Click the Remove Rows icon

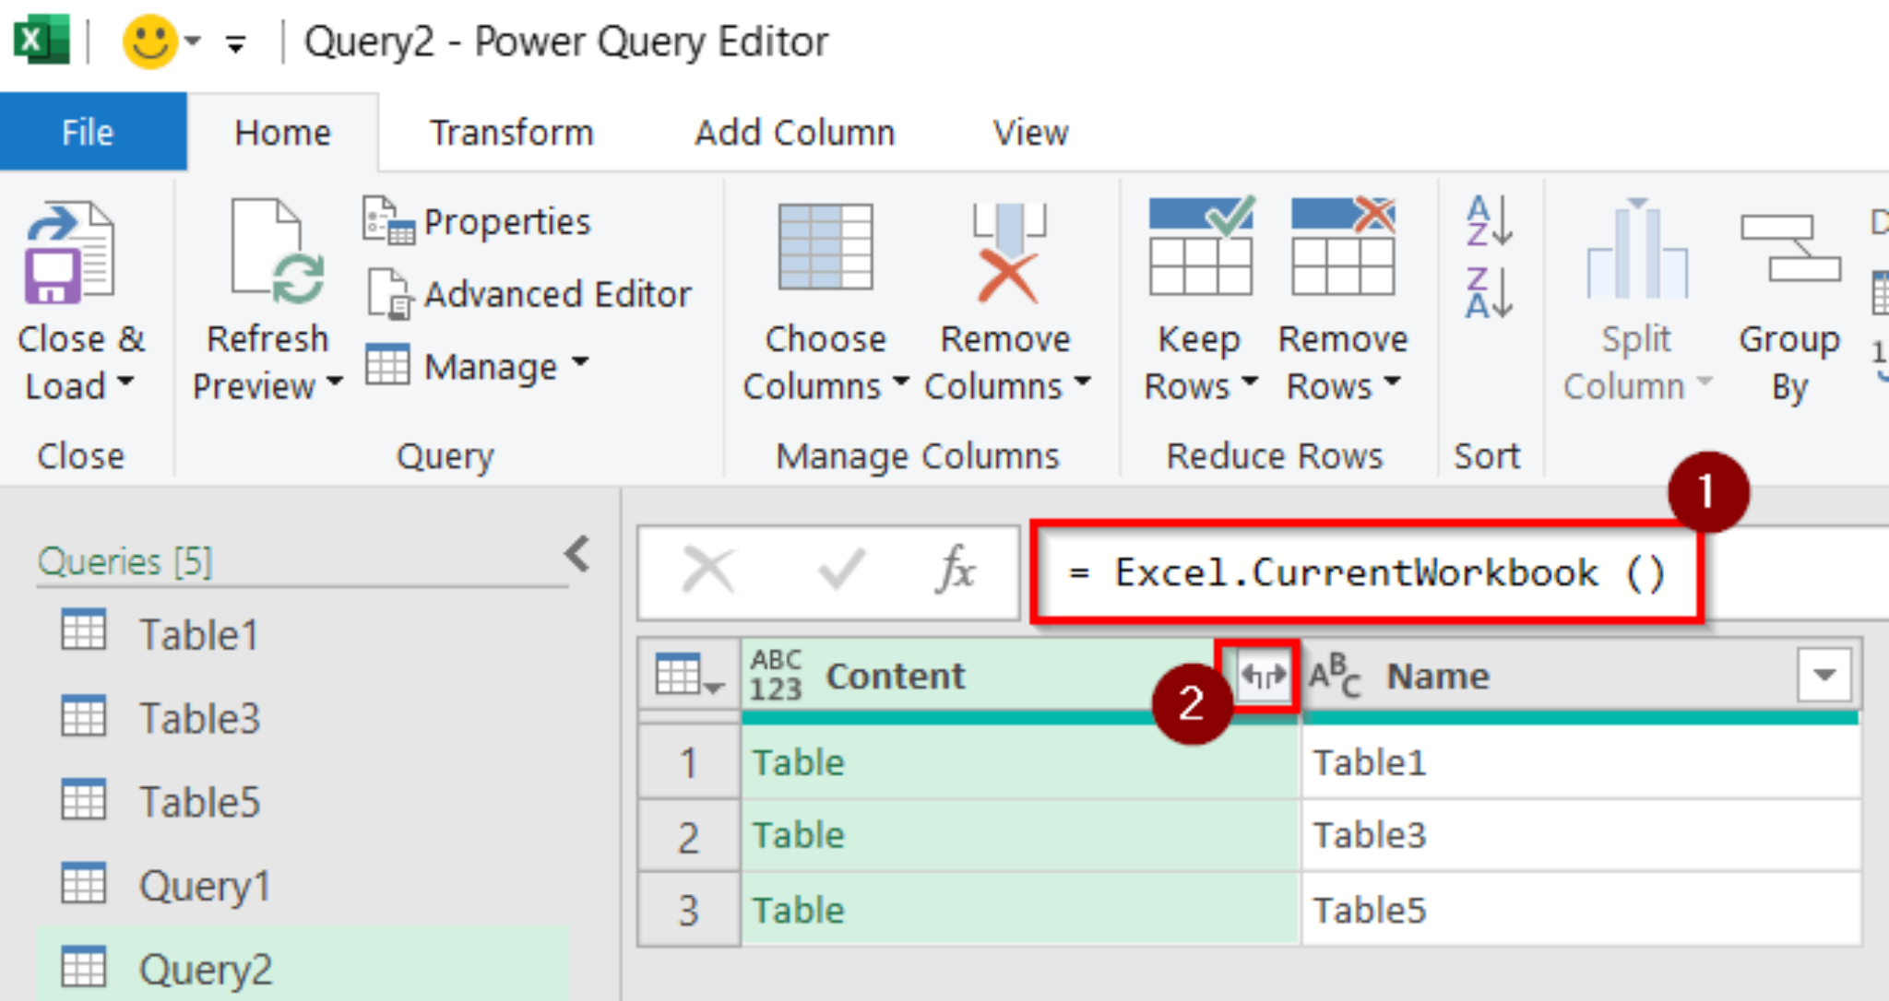pyautogui.click(x=1343, y=245)
